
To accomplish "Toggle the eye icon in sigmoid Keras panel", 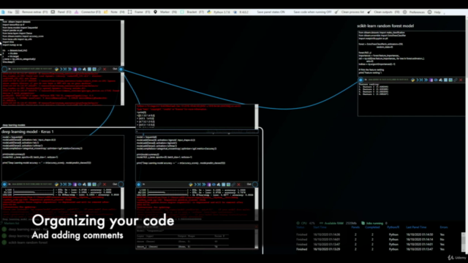I will [x=214, y=185].
